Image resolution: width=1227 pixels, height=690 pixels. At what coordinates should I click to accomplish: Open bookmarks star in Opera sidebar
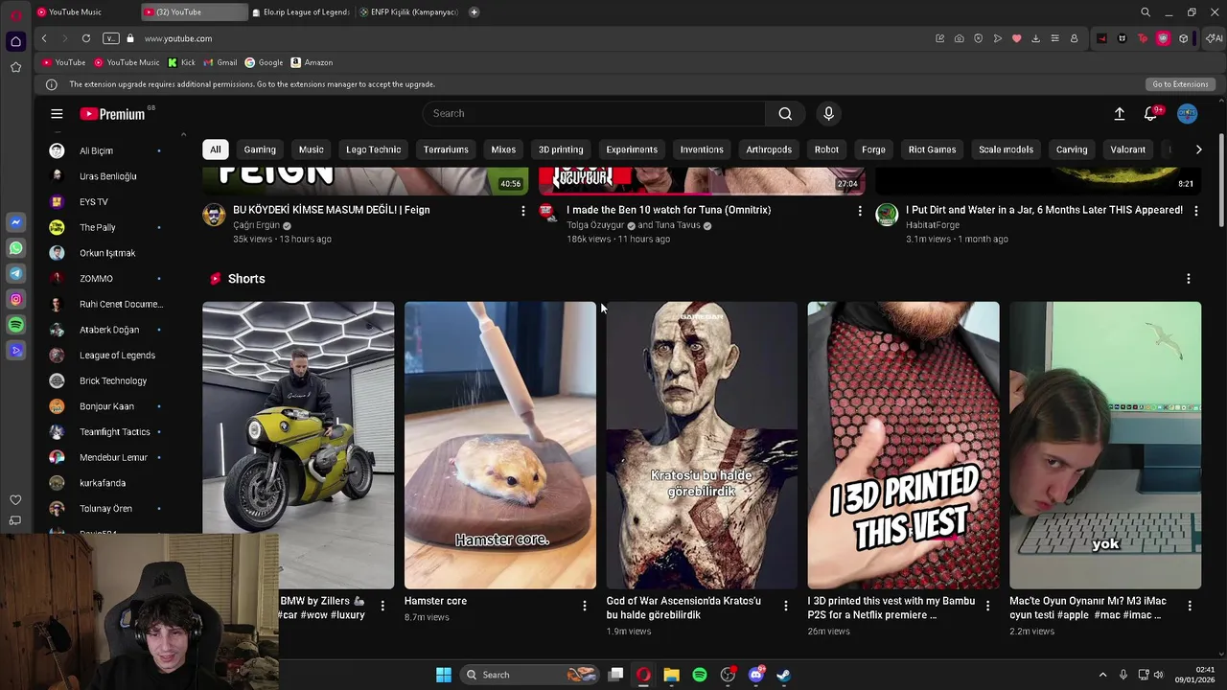click(15, 67)
